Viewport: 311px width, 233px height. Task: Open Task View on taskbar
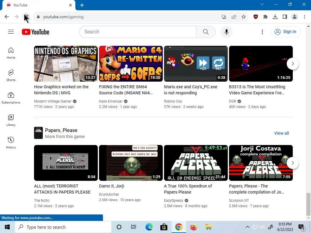point(134,227)
